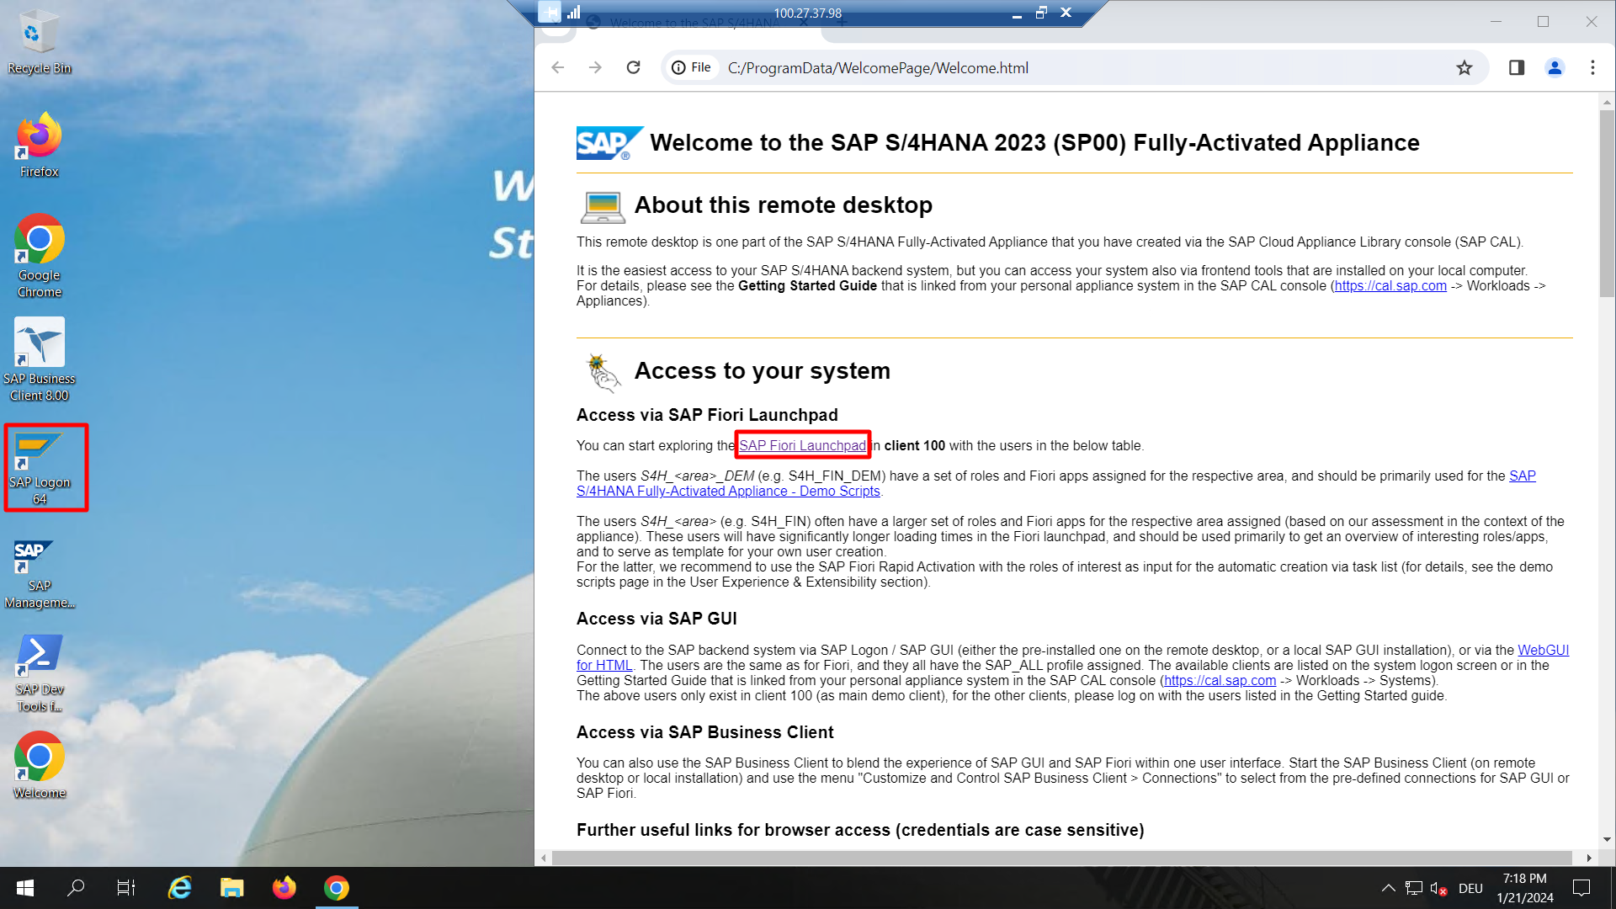Open the taskbar clock and calendar
This screenshot has width=1616, height=909.
1525,888
